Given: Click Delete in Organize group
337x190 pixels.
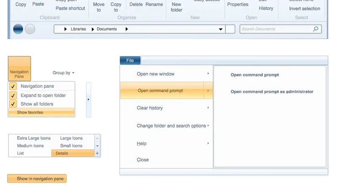Looking at the screenshot, I should pos(136,4).
